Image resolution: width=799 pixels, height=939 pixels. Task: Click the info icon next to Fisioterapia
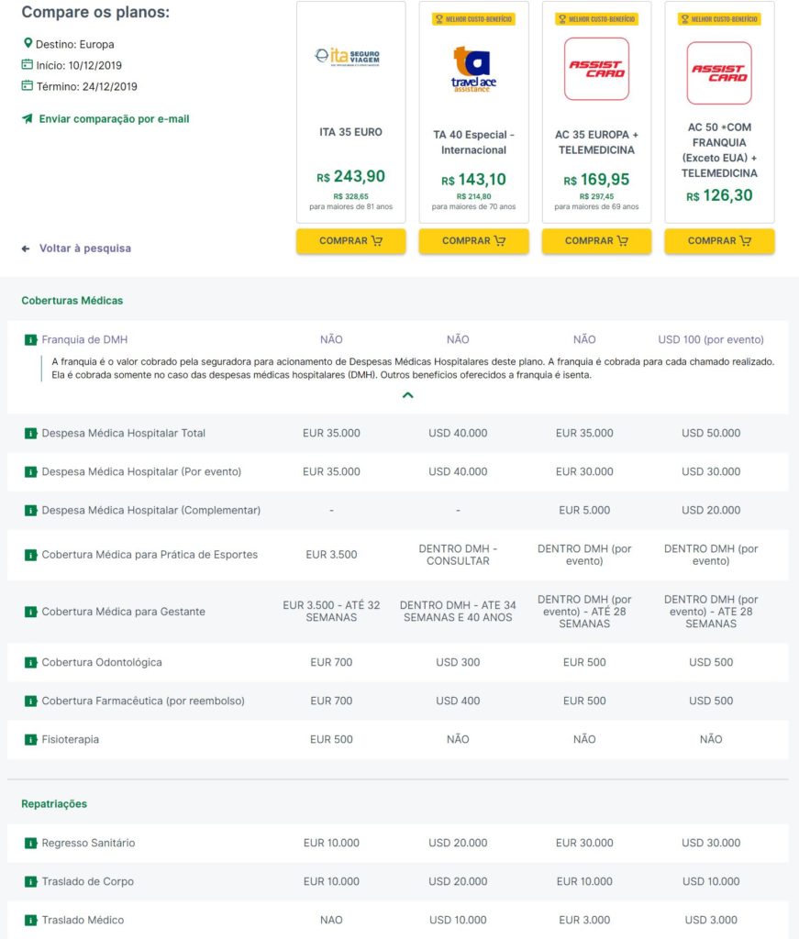pos(32,739)
